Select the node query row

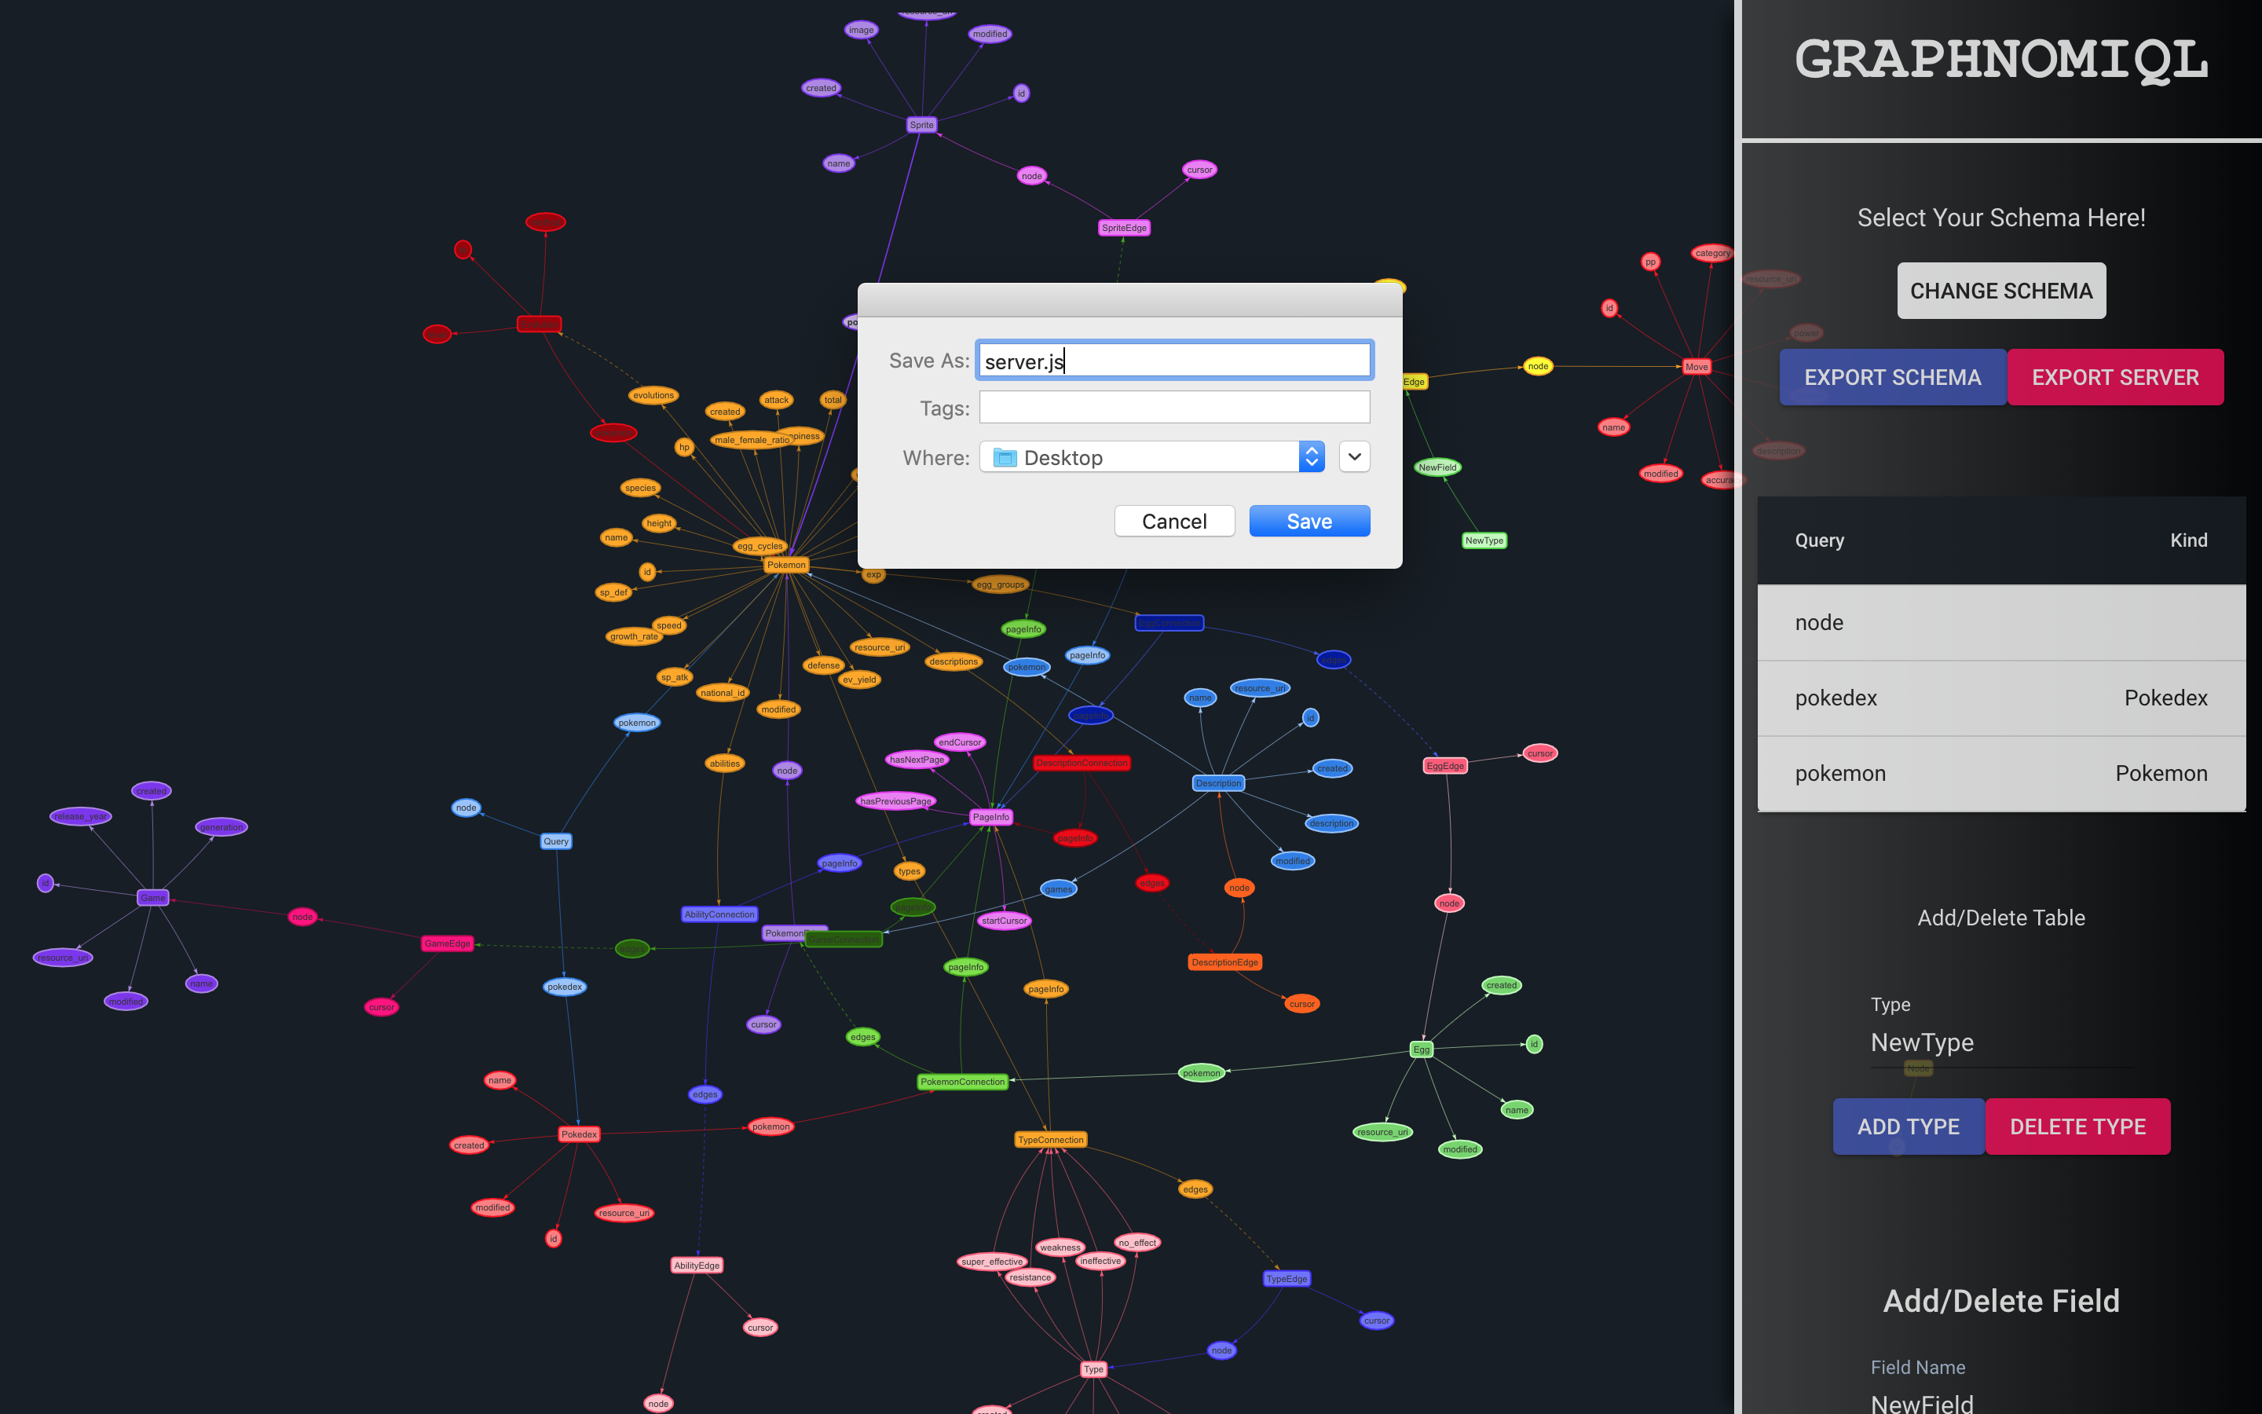coord(2000,621)
